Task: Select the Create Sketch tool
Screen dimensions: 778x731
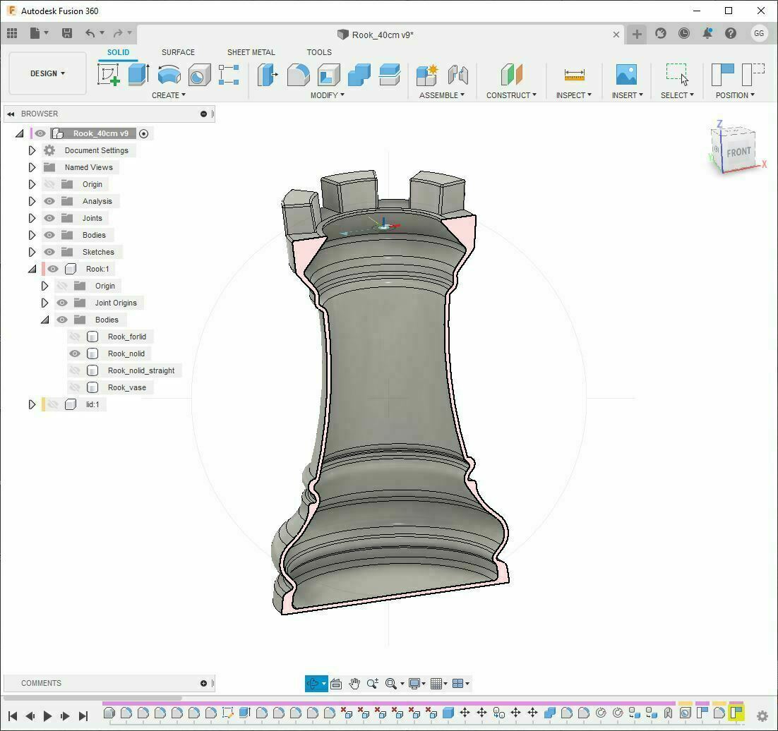Action: point(109,73)
